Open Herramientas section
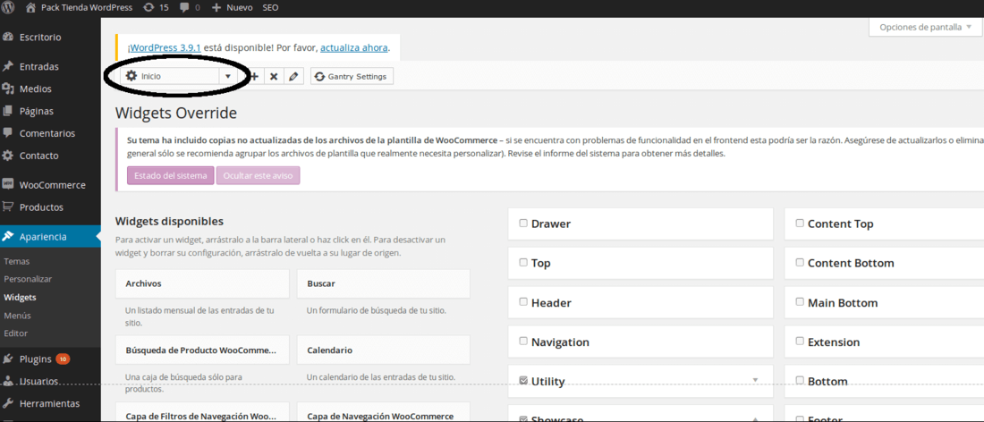The image size is (984, 422). click(x=50, y=403)
